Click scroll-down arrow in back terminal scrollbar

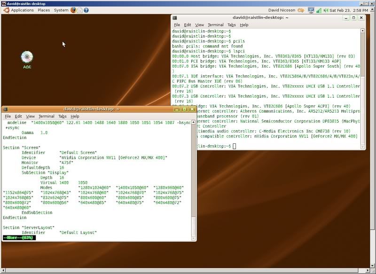pyautogui.click(x=362, y=147)
